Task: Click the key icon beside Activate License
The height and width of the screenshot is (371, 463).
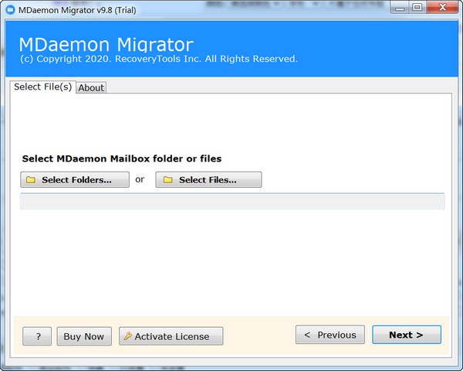Action: (x=127, y=336)
